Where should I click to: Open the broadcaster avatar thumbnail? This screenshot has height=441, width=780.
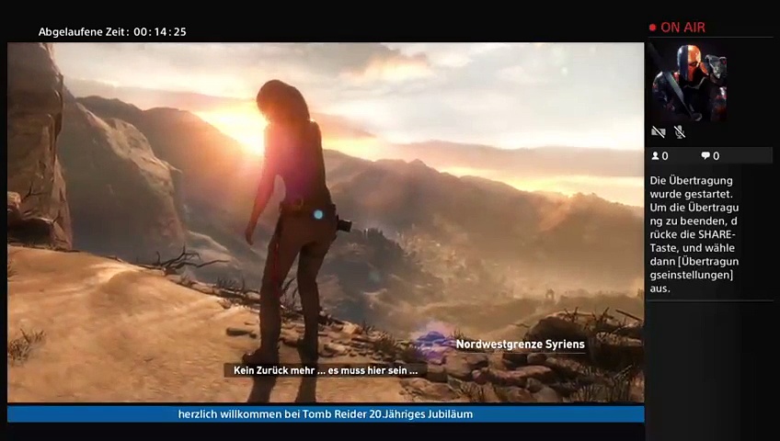click(x=689, y=83)
